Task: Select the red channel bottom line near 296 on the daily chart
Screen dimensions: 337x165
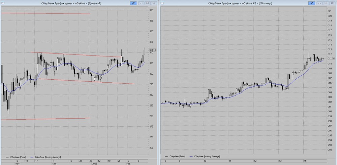Action: (x=86, y=81)
